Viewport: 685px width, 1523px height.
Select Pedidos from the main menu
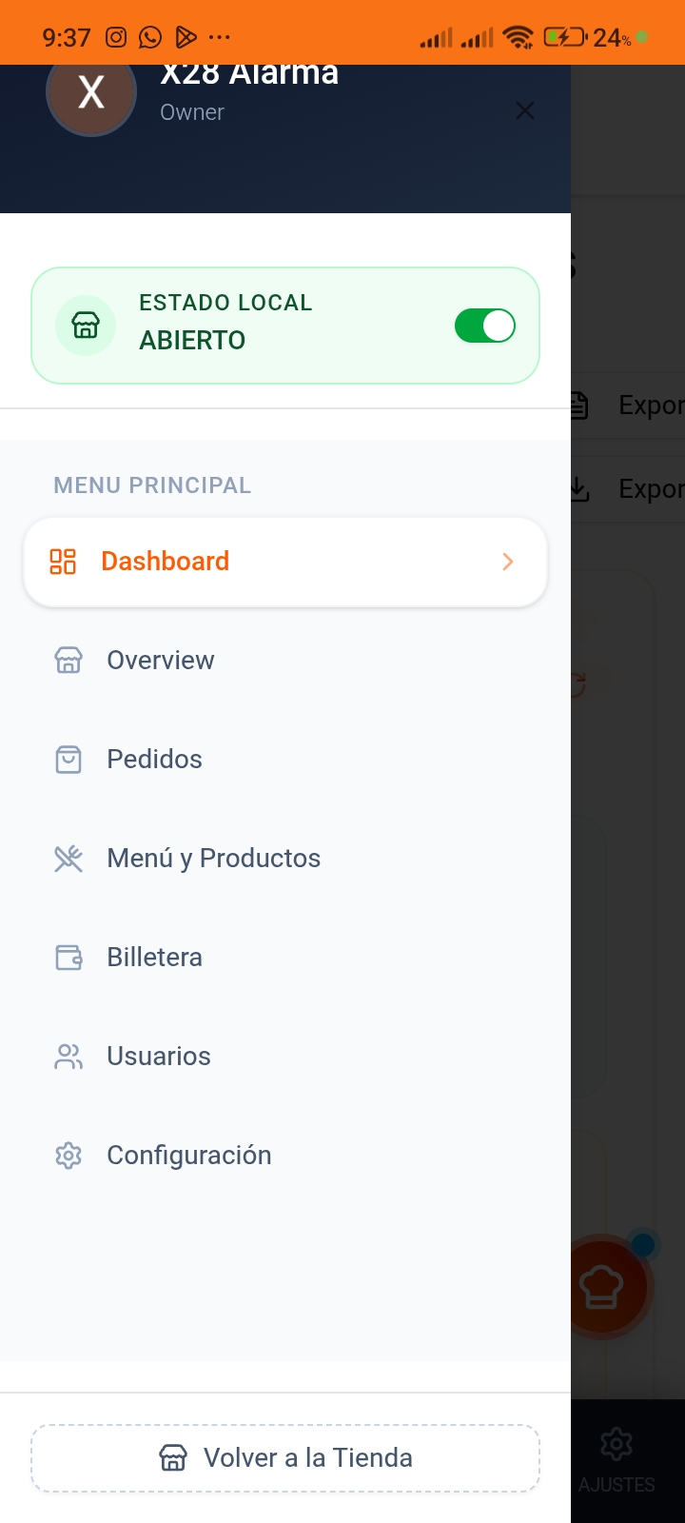click(153, 759)
